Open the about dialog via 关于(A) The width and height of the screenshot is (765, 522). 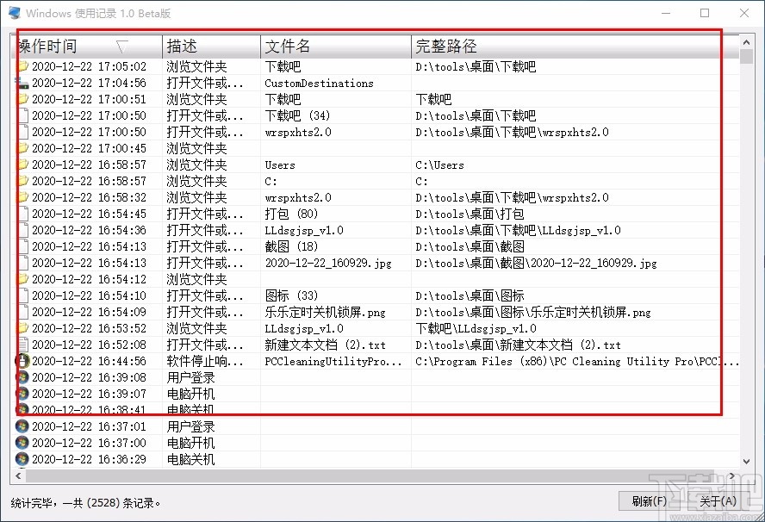[718, 500]
